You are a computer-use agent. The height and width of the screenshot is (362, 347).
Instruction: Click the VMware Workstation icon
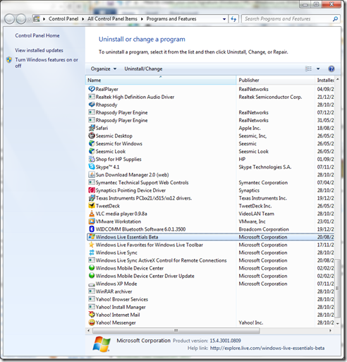click(92, 222)
